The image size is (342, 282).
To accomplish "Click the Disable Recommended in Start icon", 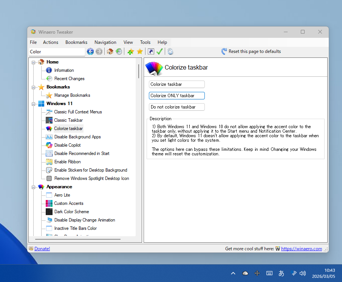I will click(x=49, y=153).
